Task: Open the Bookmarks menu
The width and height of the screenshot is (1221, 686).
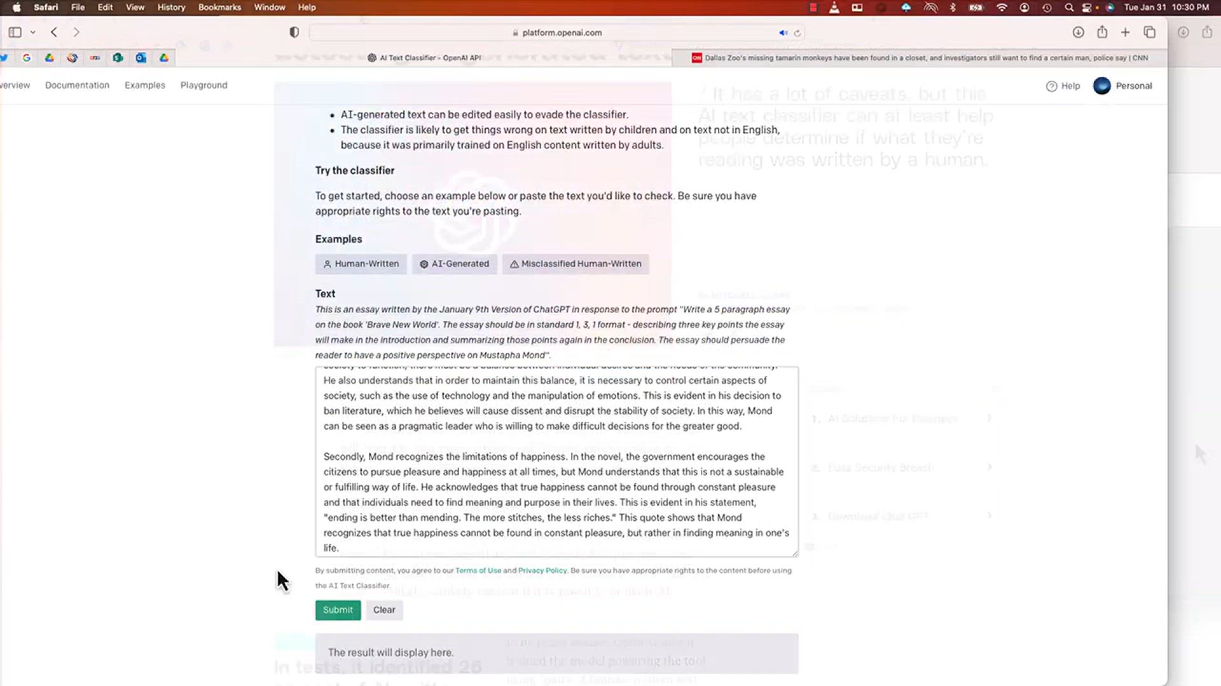Action: point(219,8)
